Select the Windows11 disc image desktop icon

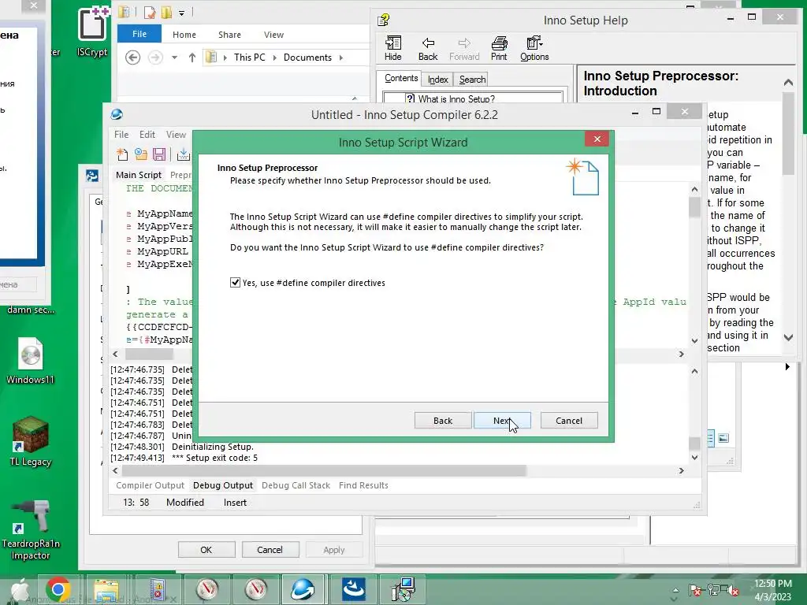coord(31,361)
